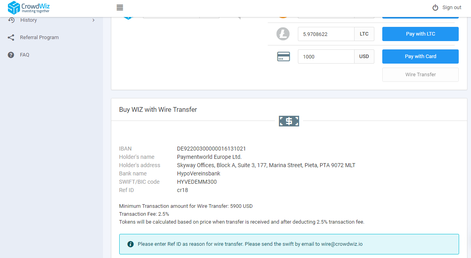This screenshot has height=258, width=471.
Task: Click the LTC currency label
Action: coord(364,34)
